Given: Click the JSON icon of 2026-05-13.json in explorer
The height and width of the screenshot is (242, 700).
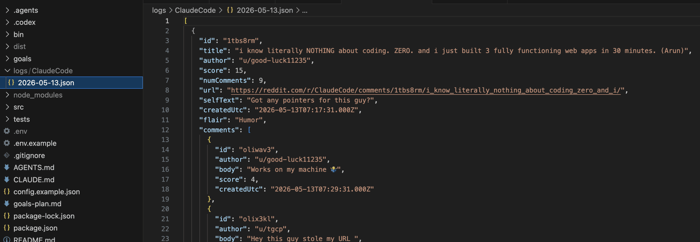Looking at the screenshot, I should (x=11, y=82).
